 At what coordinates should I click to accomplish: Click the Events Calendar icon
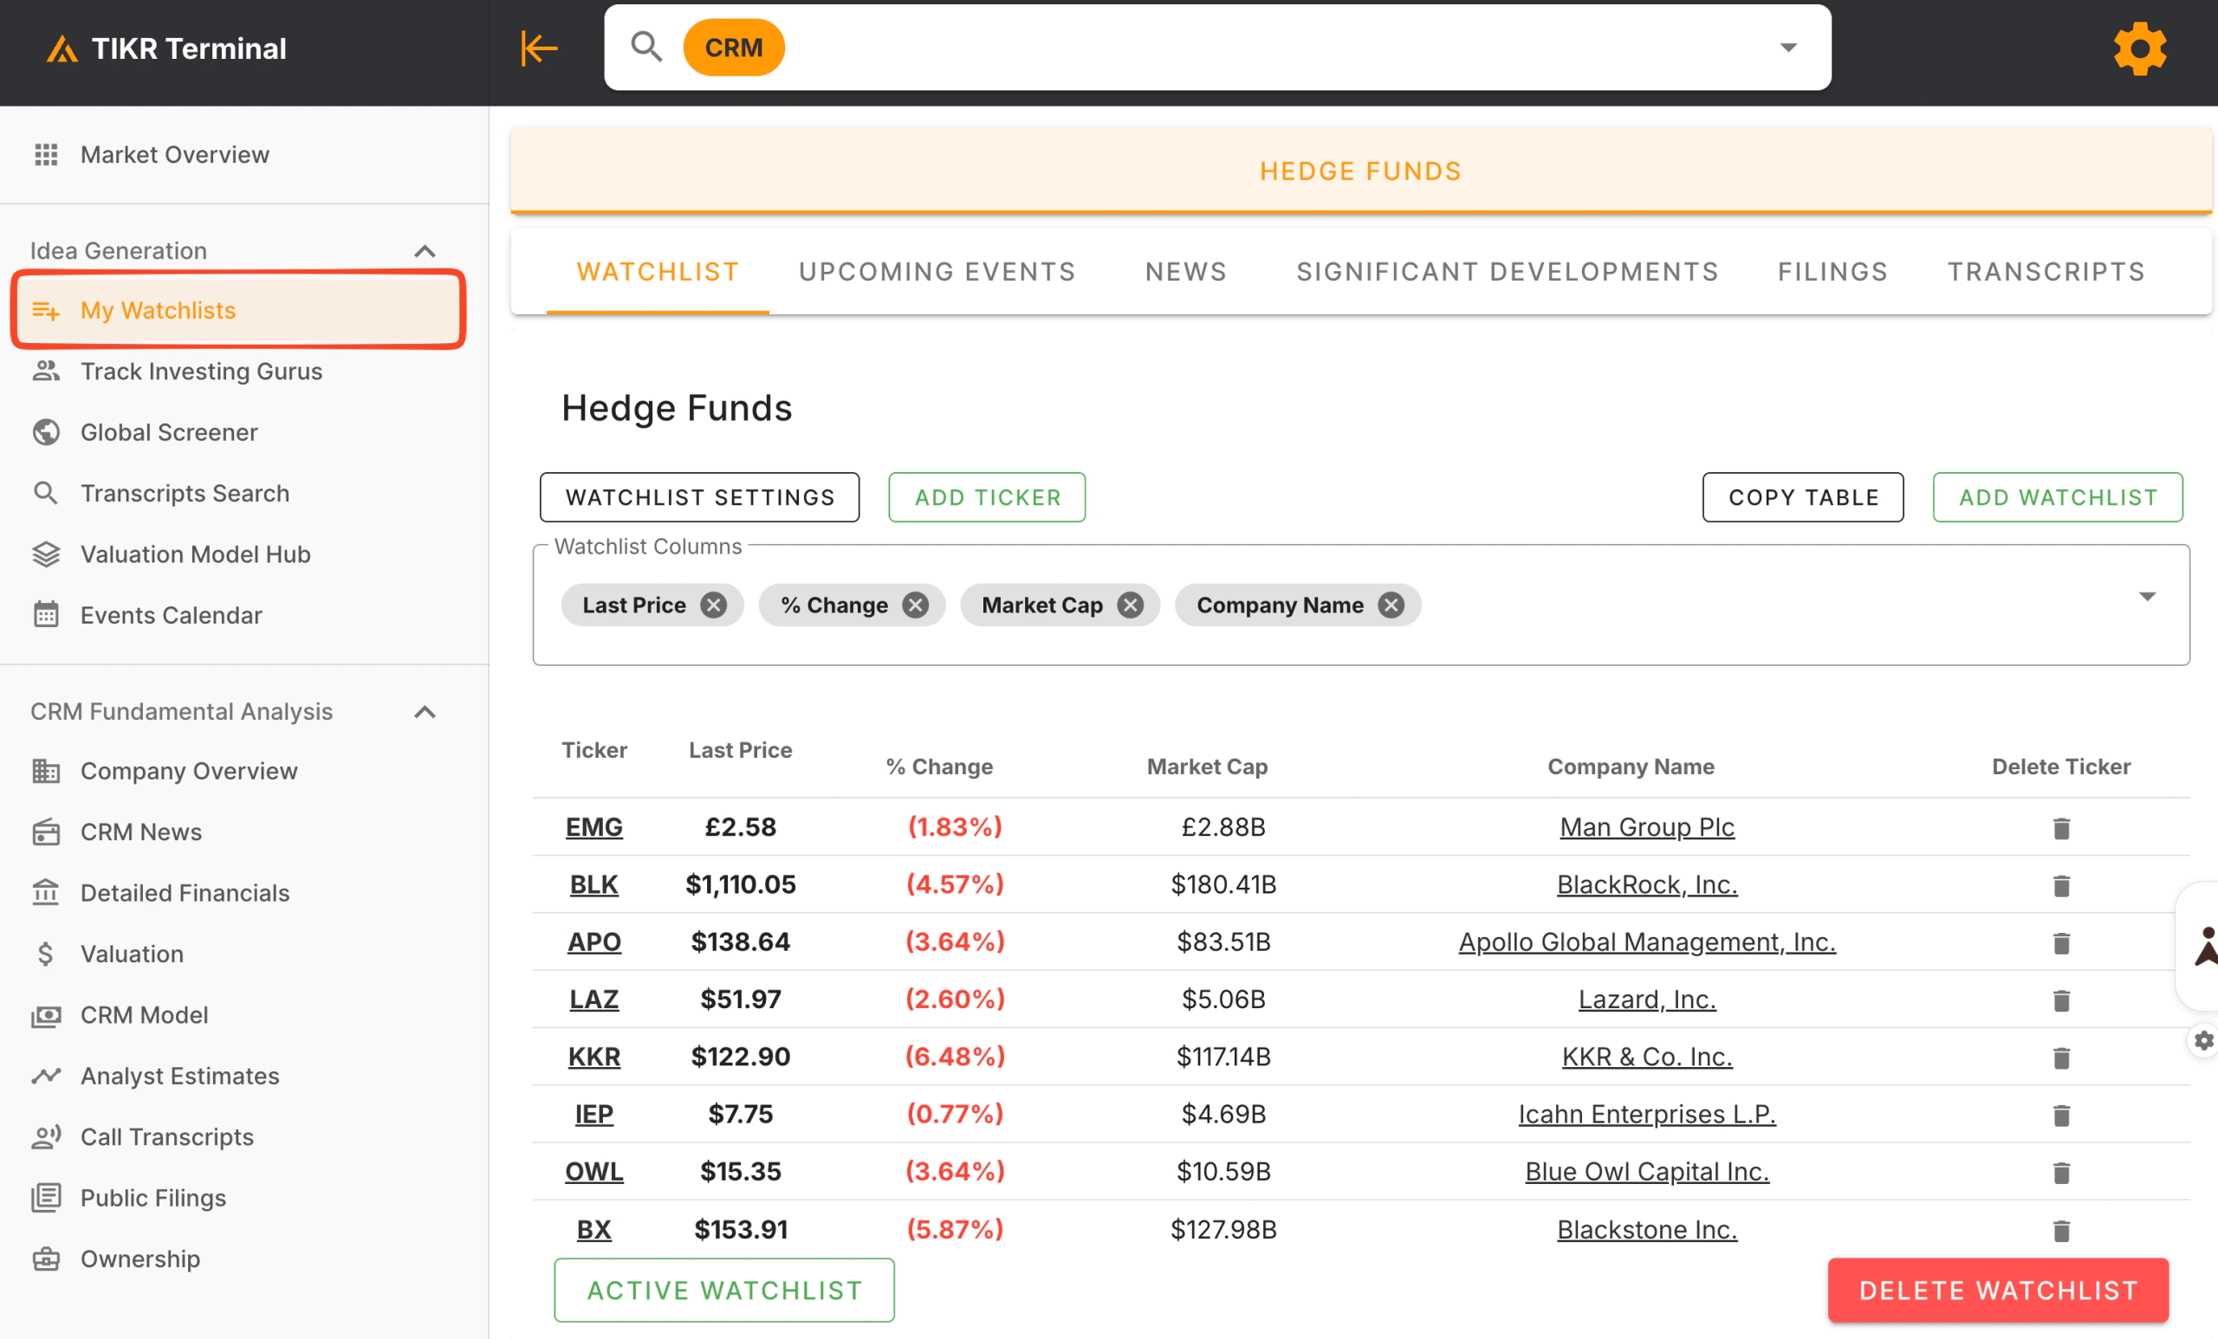46,615
